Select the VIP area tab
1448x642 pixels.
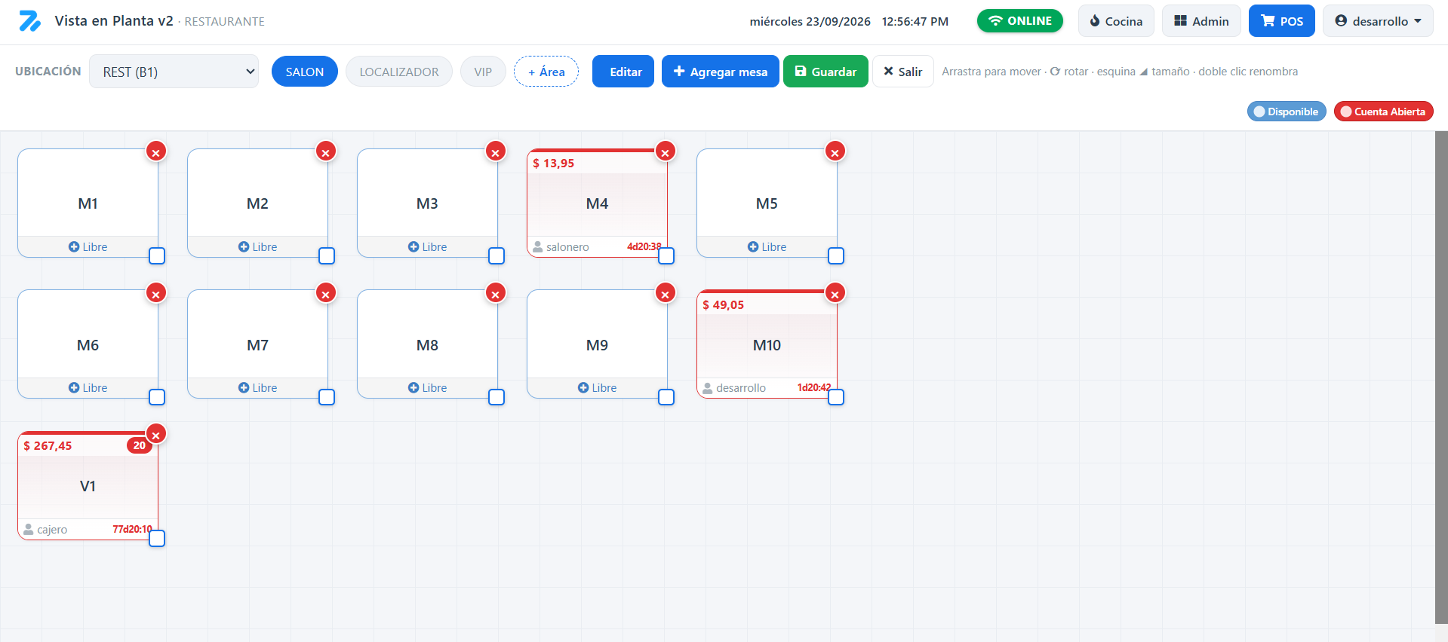coord(483,72)
